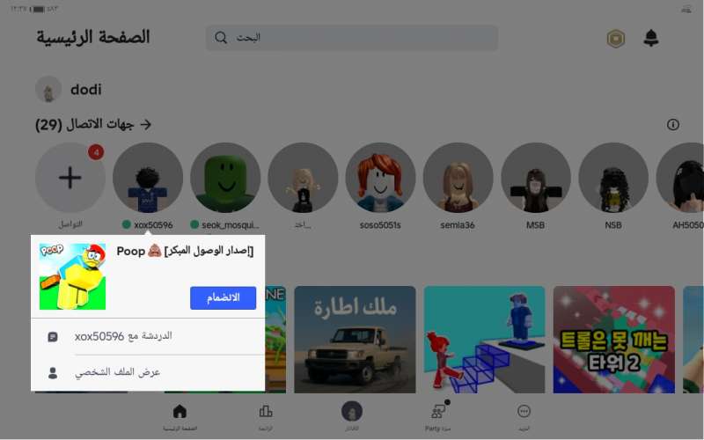
Task: Open the notifications bell icon
Action: pos(651,38)
